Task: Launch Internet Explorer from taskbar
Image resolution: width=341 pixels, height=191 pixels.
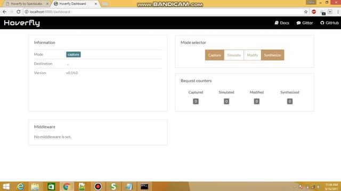Action: click(x=21, y=186)
